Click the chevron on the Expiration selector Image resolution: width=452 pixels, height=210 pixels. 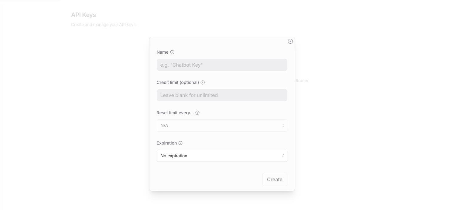click(x=283, y=156)
